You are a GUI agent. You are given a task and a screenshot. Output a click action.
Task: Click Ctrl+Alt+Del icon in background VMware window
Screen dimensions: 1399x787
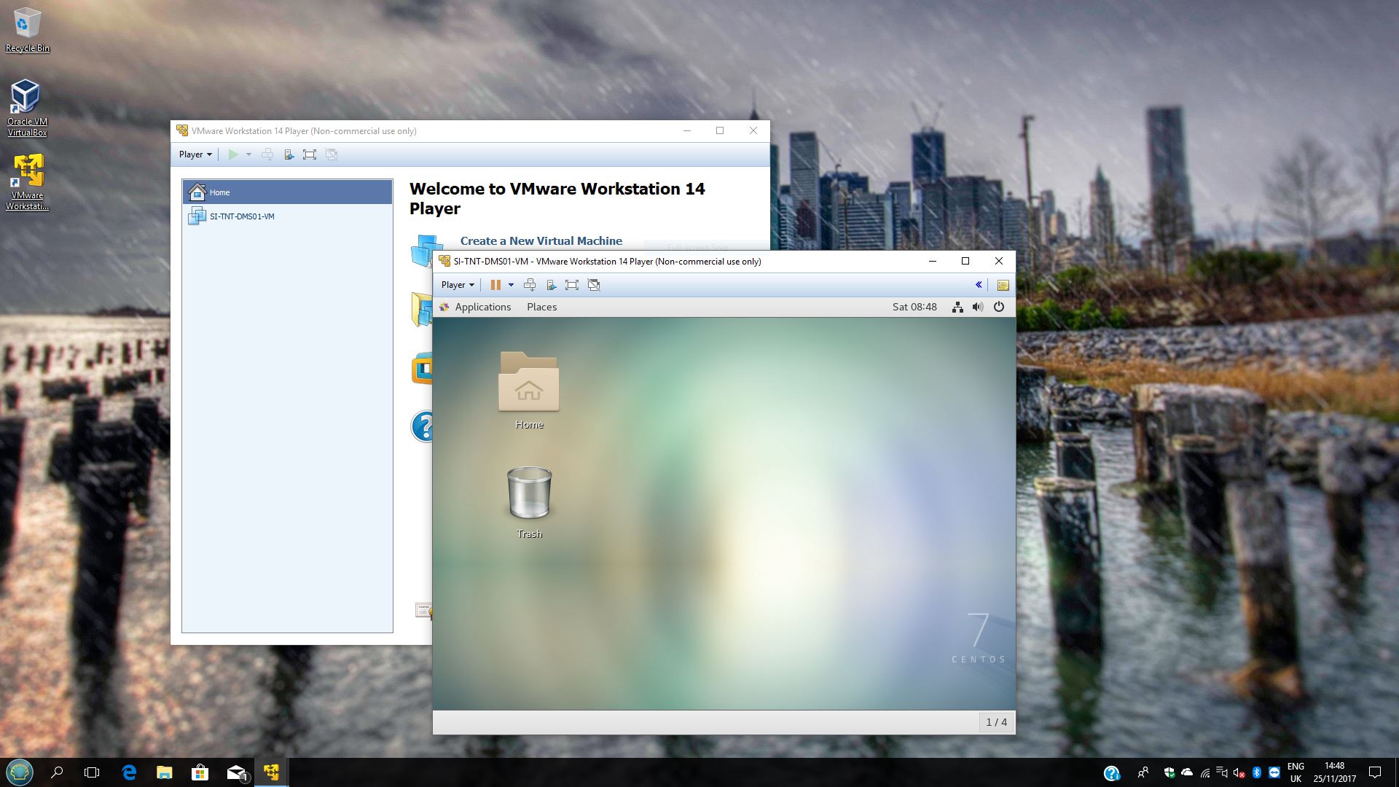point(267,154)
